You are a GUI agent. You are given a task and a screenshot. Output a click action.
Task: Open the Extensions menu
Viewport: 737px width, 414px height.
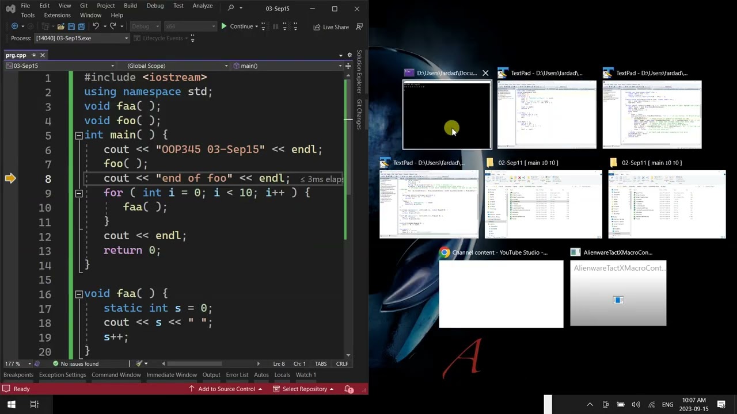(57, 16)
